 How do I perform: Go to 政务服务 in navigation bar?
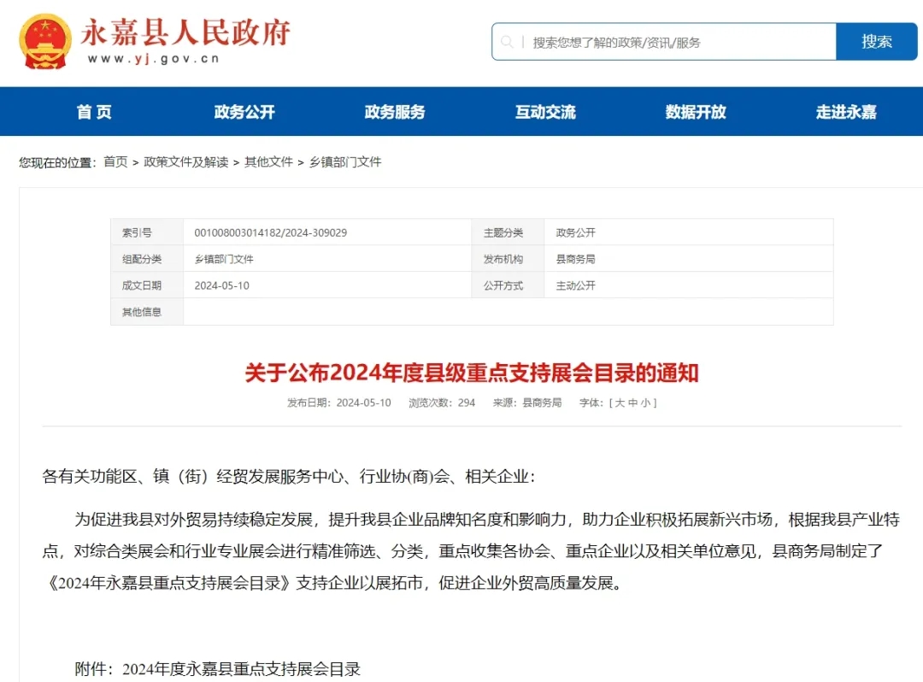395,112
